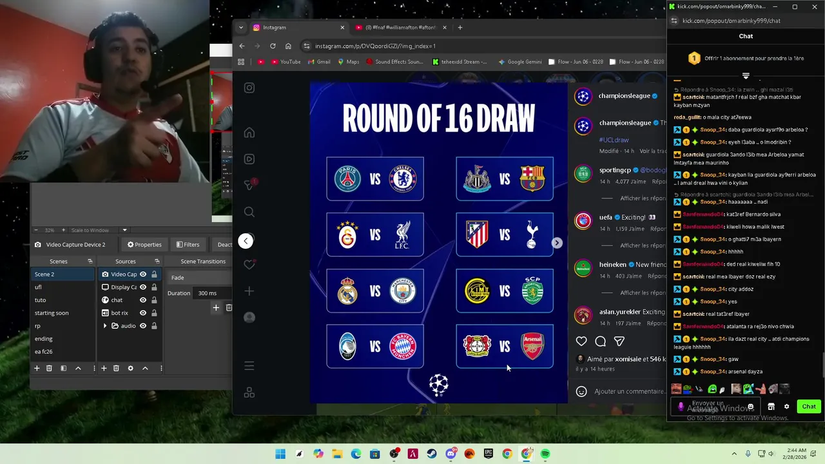
Task: Open the selected source's properties gear
Action: coord(130,368)
